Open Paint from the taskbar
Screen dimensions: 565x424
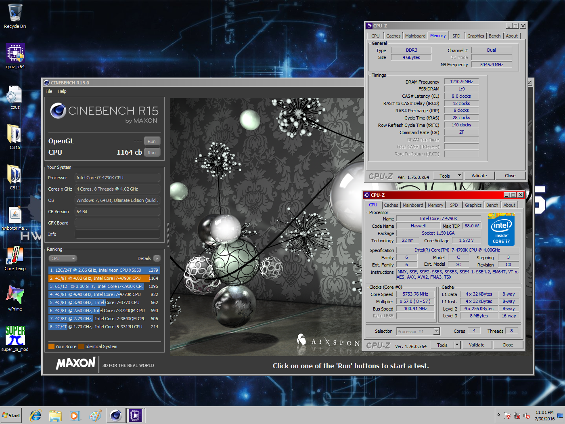pos(95,415)
